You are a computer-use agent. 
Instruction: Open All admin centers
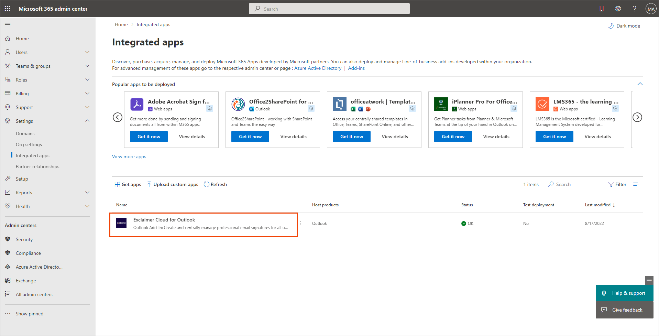click(x=34, y=294)
